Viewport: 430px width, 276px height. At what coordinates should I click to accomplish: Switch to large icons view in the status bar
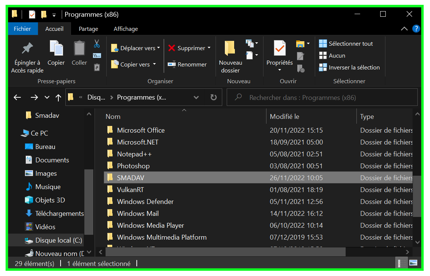[x=413, y=263]
